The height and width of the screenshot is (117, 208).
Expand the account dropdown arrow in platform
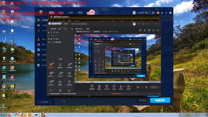148,13
